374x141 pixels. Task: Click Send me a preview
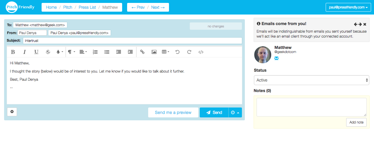click(x=173, y=112)
